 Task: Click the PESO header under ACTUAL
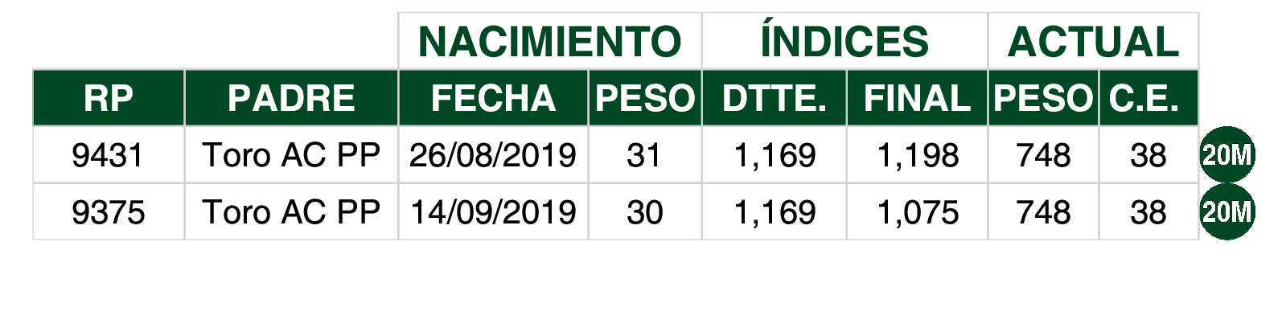point(1043,98)
